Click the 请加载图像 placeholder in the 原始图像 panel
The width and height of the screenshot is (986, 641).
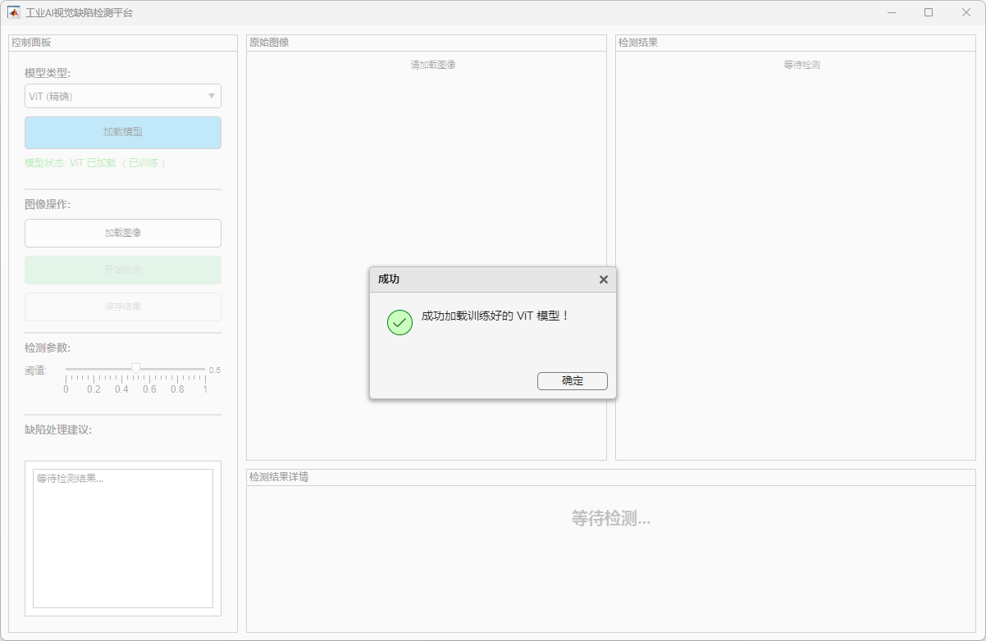(432, 65)
